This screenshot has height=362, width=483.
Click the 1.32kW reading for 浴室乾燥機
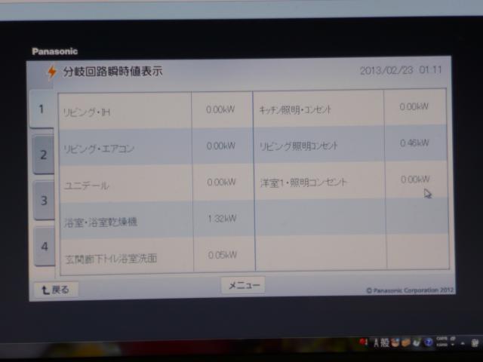click(222, 219)
